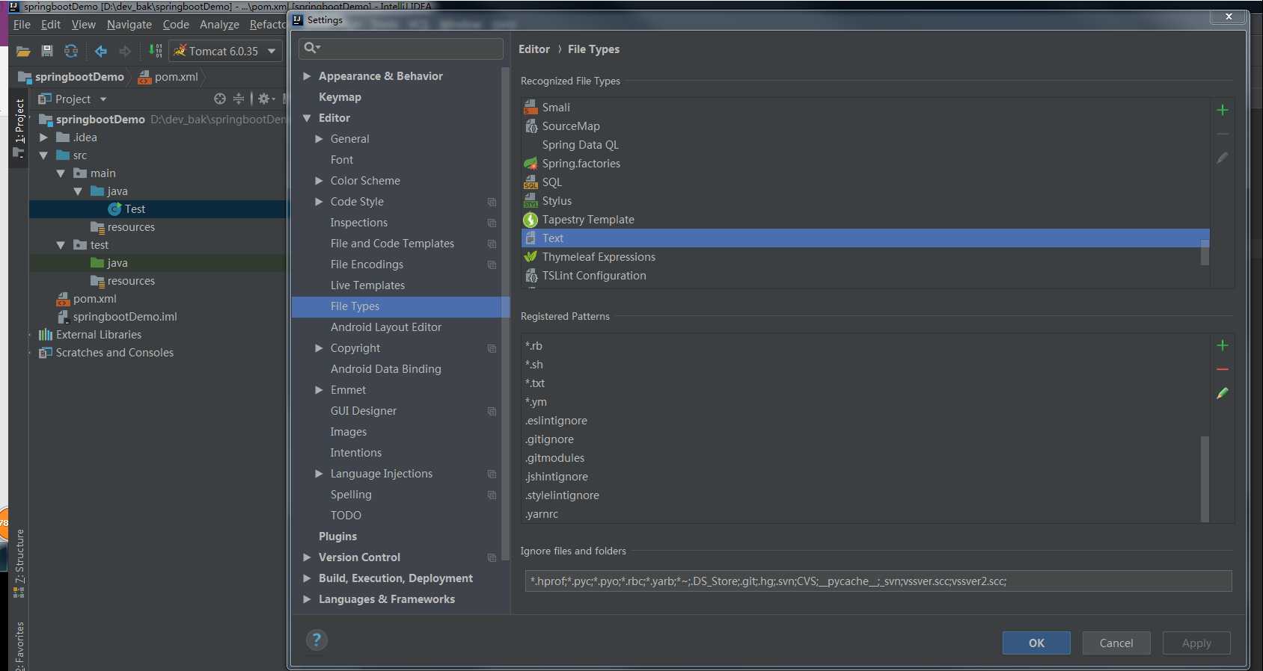Add a new recognized file type
This screenshot has height=671, width=1263.
(1223, 110)
